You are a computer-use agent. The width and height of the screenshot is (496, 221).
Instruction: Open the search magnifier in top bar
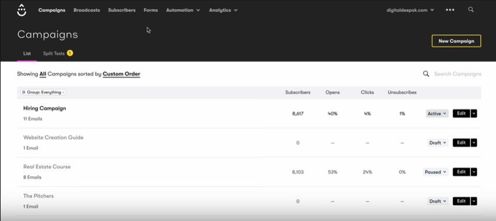(471, 10)
